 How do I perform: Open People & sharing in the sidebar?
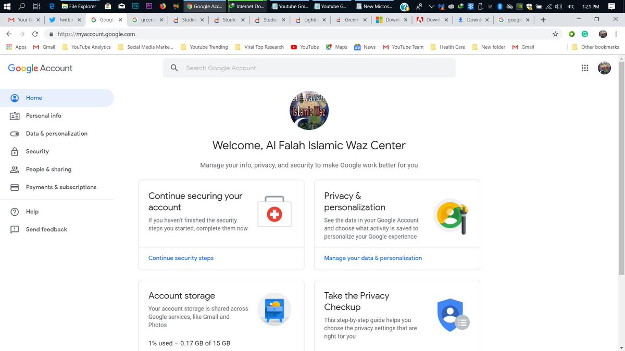coord(57,169)
